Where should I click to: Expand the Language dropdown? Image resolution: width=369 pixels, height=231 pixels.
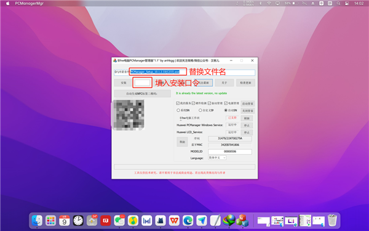point(217,158)
